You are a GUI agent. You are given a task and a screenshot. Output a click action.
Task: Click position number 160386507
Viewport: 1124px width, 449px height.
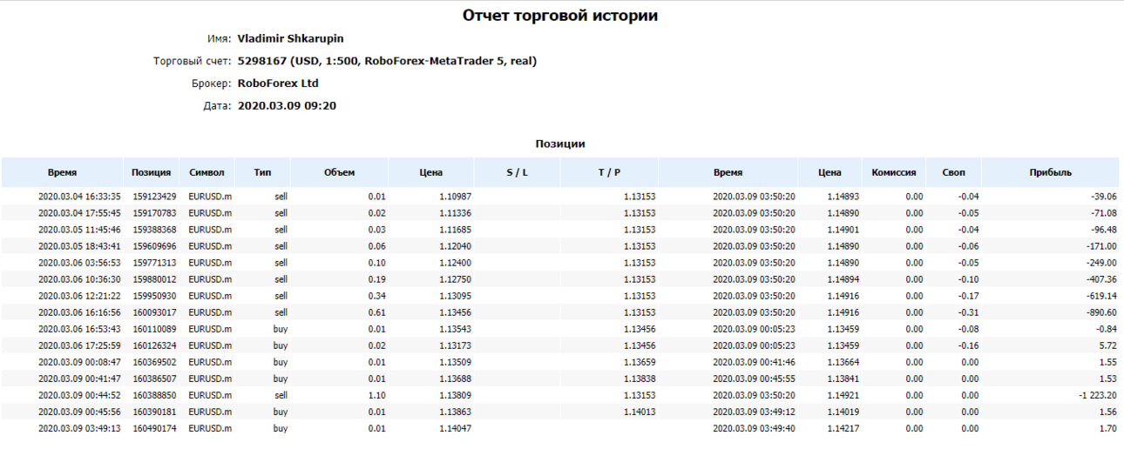click(x=154, y=379)
